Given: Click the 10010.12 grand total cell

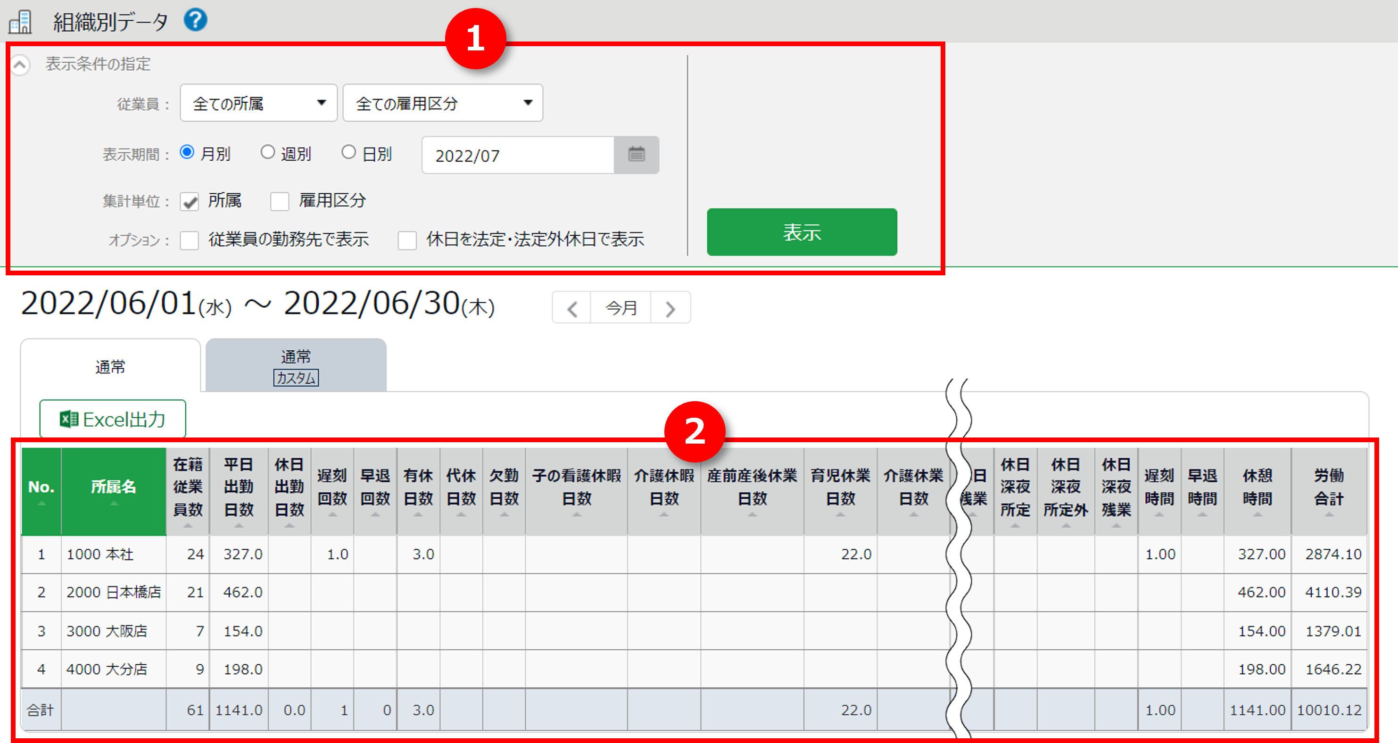Looking at the screenshot, I should (x=1329, y=710).
